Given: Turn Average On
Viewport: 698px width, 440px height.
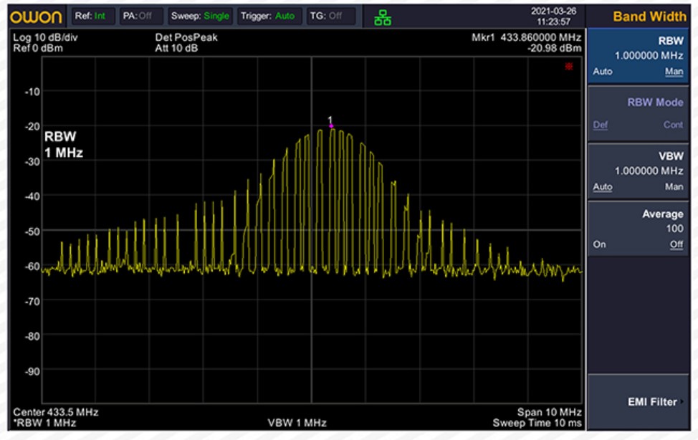Looking at the screenshot, I should pos(599,244).
